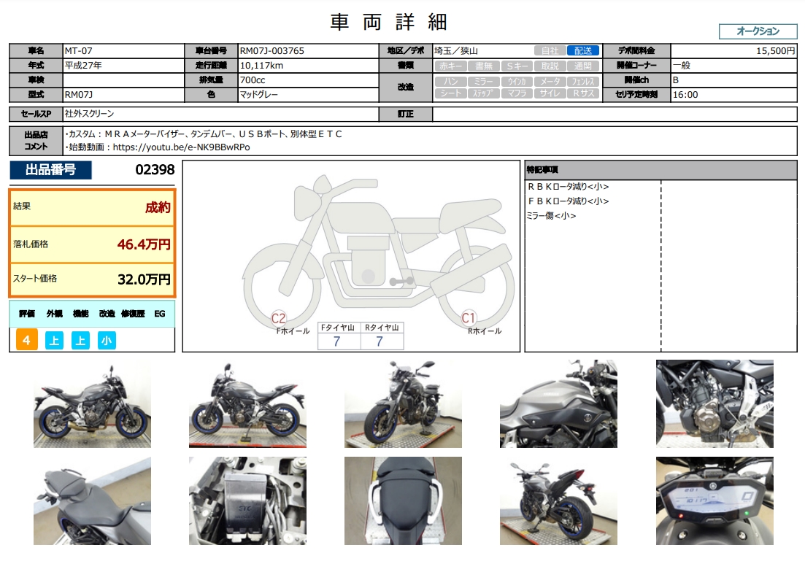Click the year 平成27年 cell
Image resolution: width=805 pixels, height=572 pixels.
pyautogui.click(x=123, y=66)
